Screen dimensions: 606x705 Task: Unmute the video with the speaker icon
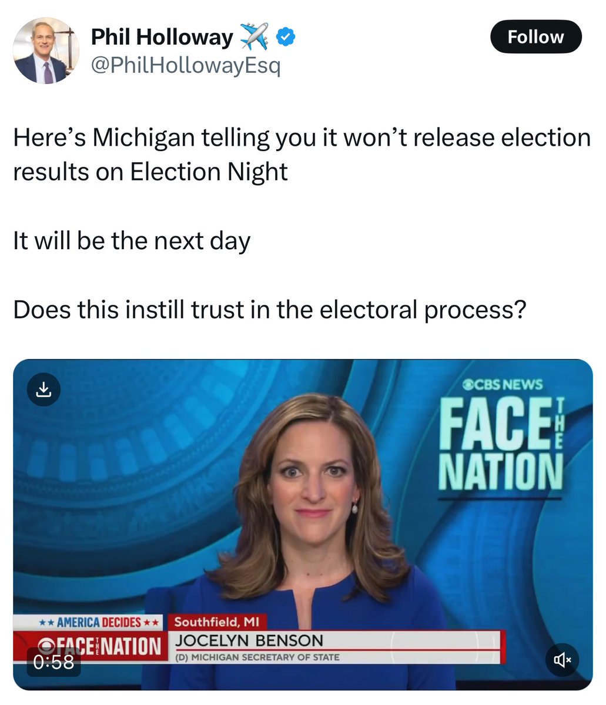[563, 660]
